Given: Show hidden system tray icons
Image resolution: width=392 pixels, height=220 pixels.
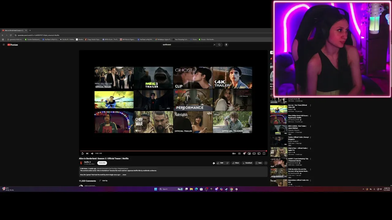Looking at the screenshot, I should (x=364, y=189).
